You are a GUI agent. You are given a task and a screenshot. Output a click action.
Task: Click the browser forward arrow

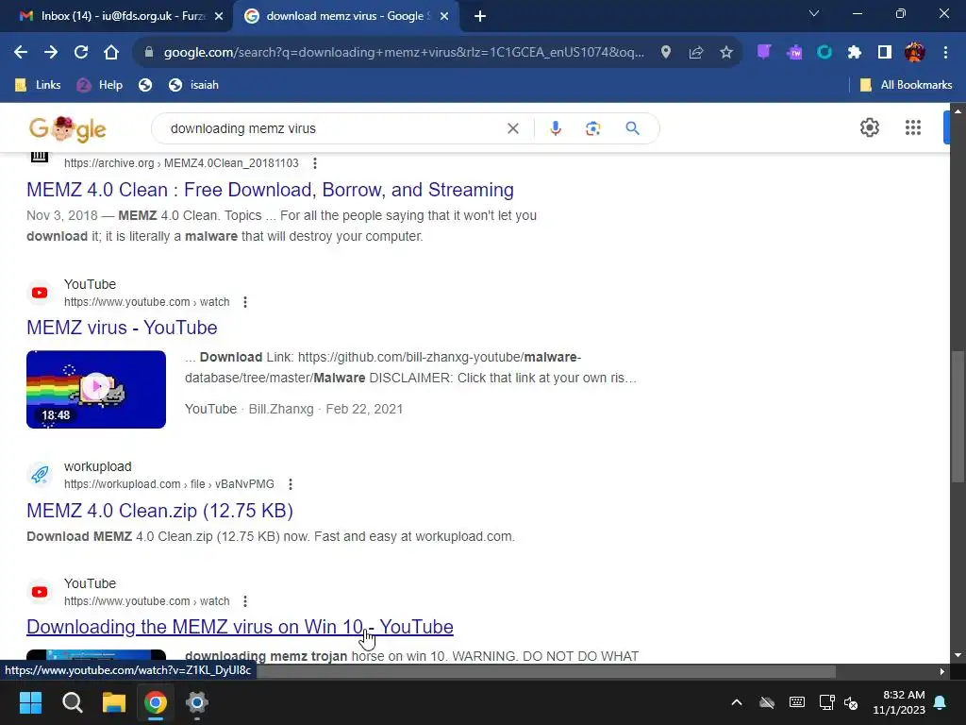51,53
